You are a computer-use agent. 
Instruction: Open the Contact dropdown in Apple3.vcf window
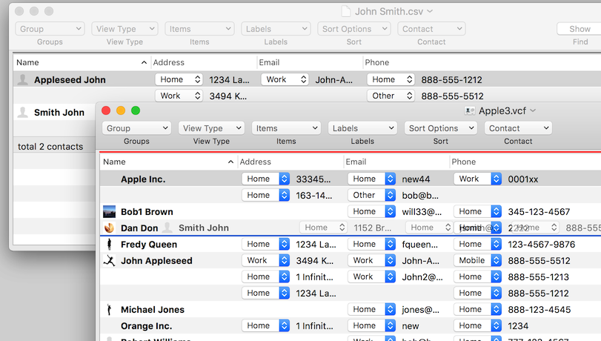pyautogui.click(x=518, y=128)
